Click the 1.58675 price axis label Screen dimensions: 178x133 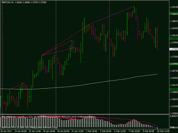(174, 21)
